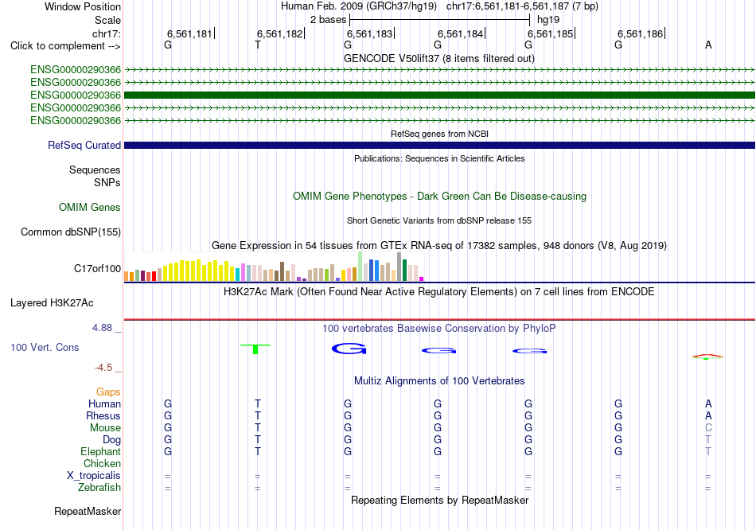756x530 pixels.
Task: Click the RepeatMasker track label
Action: [88, 511]
